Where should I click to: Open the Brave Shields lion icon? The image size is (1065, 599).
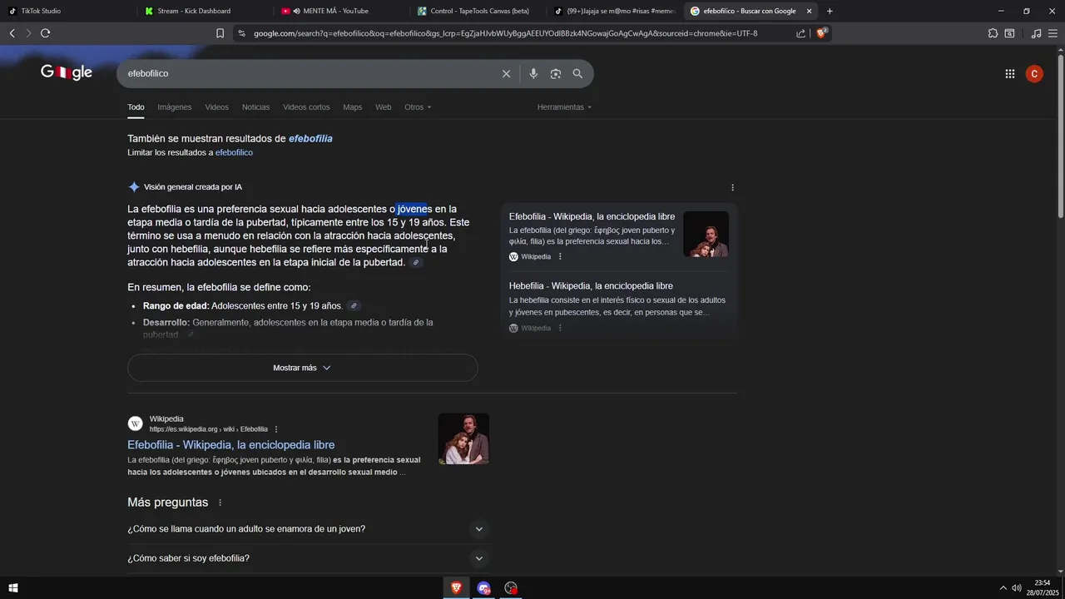(821, 33)
